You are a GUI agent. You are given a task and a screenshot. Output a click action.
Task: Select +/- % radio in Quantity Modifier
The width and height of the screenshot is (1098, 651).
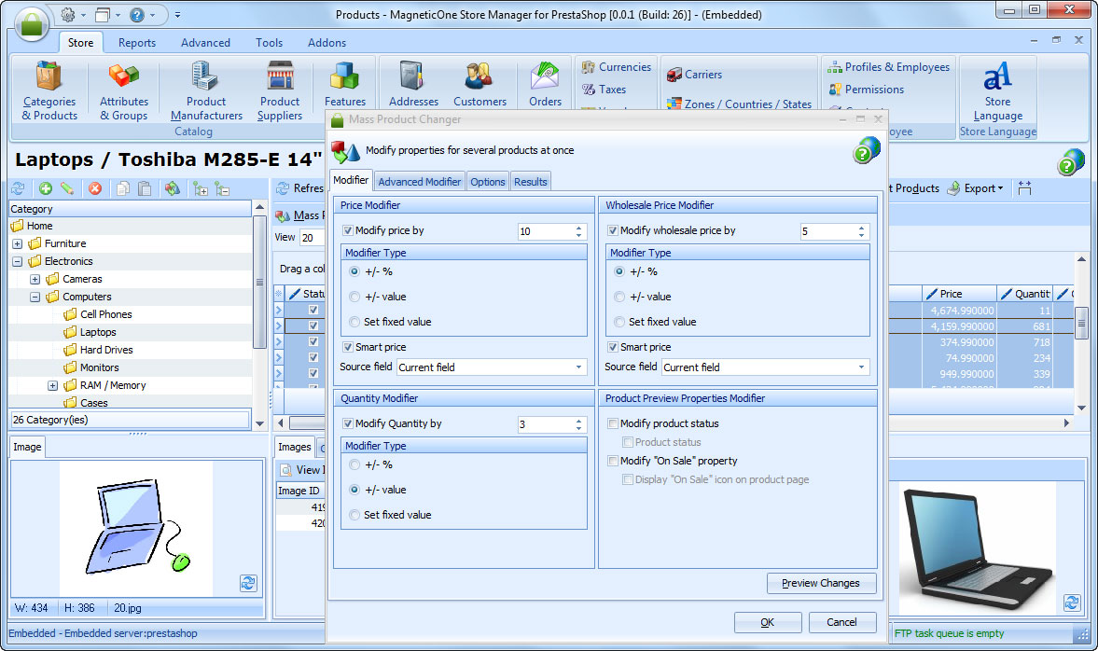click(x=354, y=464)
